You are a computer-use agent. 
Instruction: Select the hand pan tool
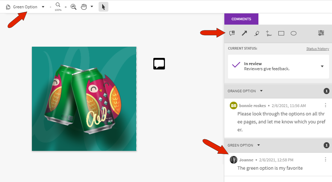click(84, 7)
